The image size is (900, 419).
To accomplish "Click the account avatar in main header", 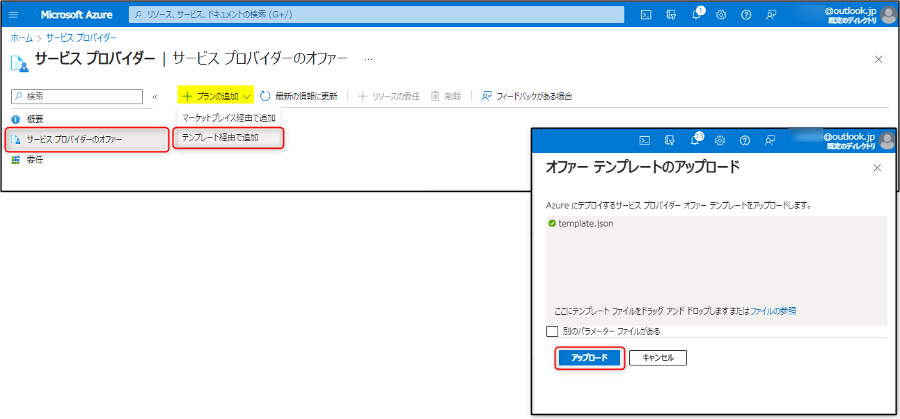I will click(x=889, y=15).
